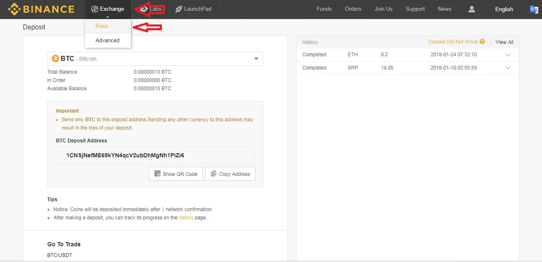542x262 pixels.
Task: Click the Exchange circle icon
Action: tap(95, 9)
